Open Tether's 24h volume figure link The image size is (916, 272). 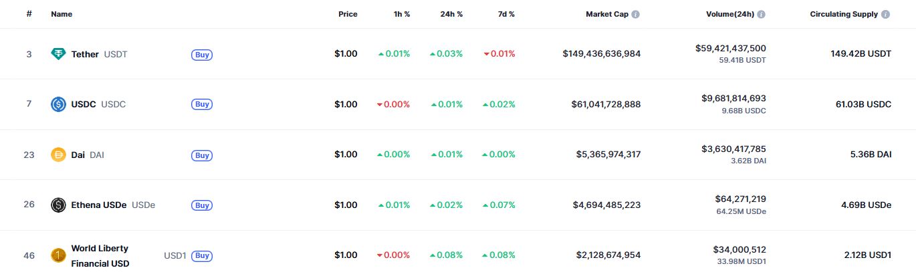tap(730, 48)
